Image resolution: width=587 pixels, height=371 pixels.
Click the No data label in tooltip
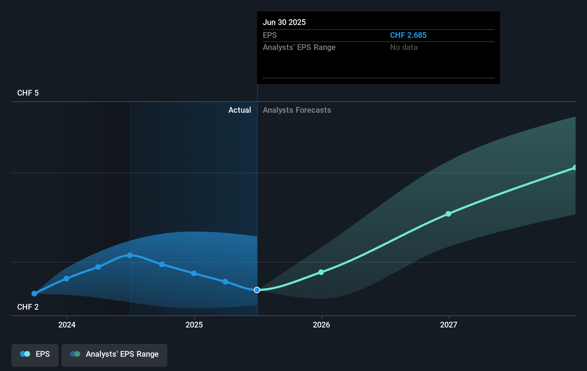pos(404,47)
